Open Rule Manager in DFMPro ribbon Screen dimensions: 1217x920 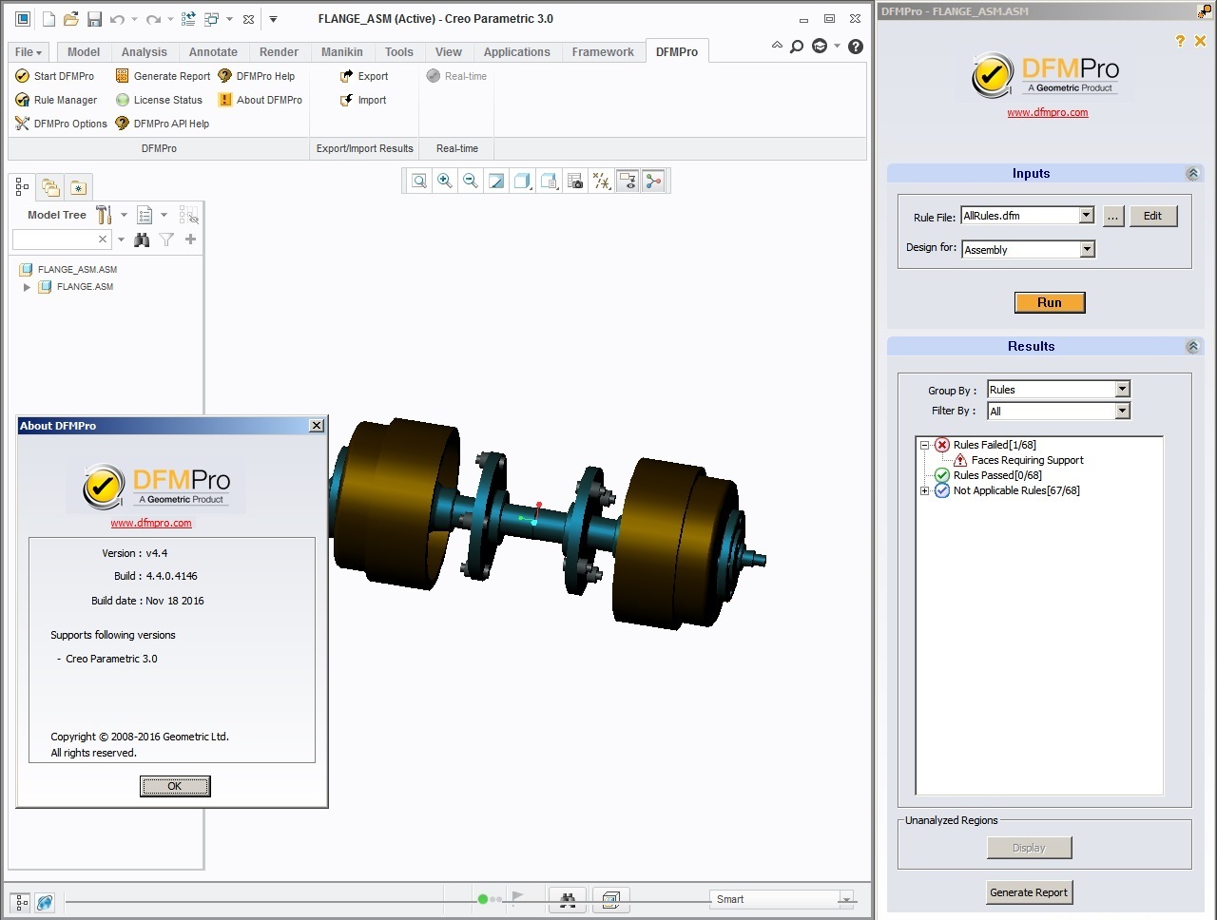click(x=56, y=100)
